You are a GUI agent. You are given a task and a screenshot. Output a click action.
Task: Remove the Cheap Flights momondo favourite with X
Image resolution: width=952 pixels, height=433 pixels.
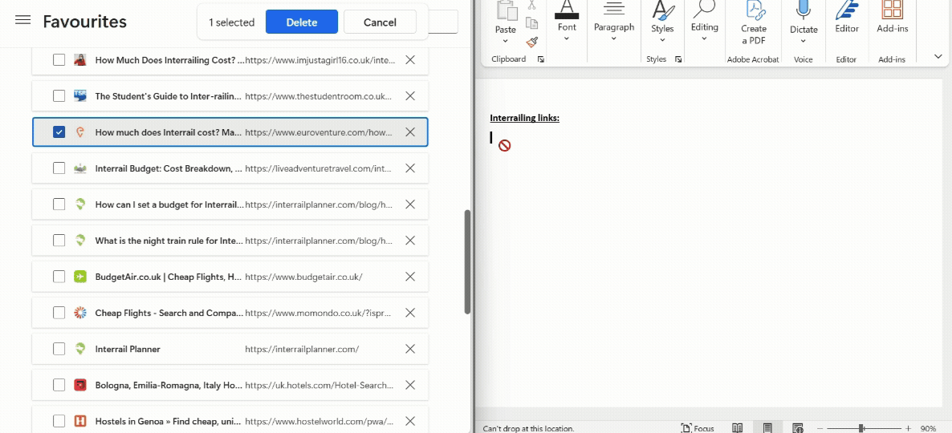410,312
